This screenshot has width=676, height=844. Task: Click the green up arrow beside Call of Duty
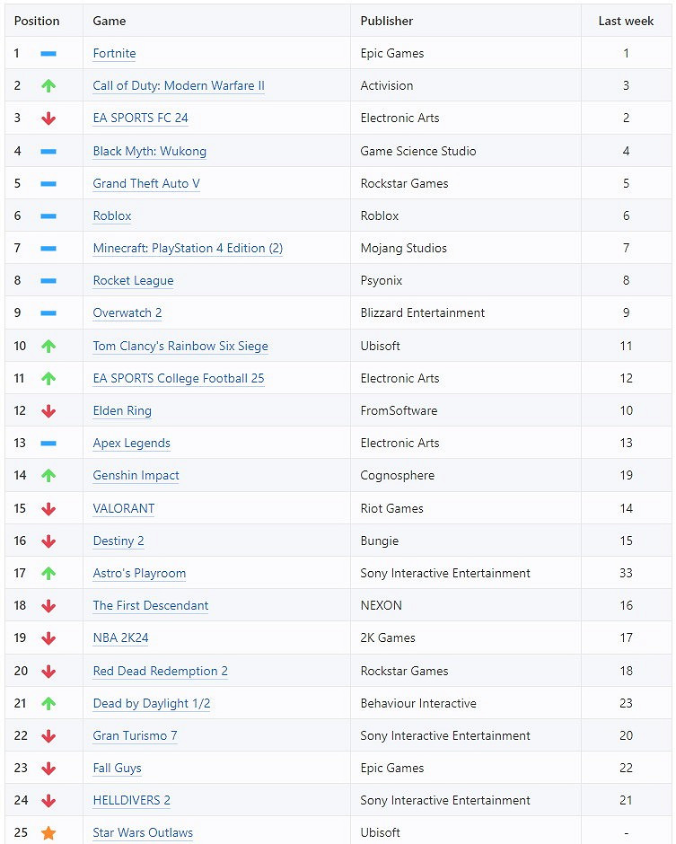[x=48, y=86]
